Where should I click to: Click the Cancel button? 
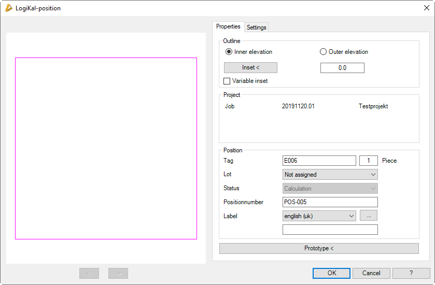coord(371,273)
